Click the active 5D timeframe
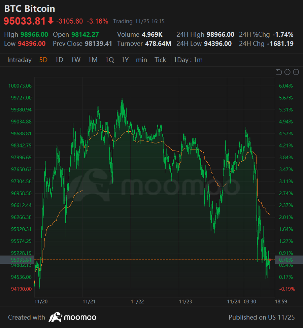Image resolution: width=303 pixels, height=328 pixels. tap(43, 60)
